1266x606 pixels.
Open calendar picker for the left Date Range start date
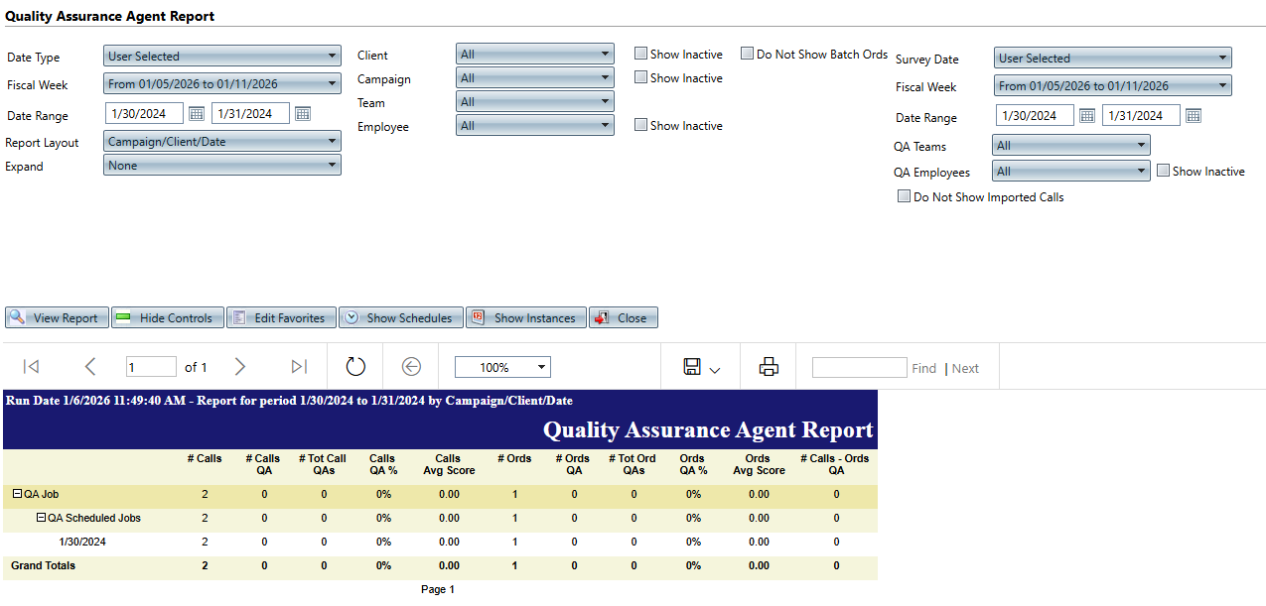pos(197,114)
